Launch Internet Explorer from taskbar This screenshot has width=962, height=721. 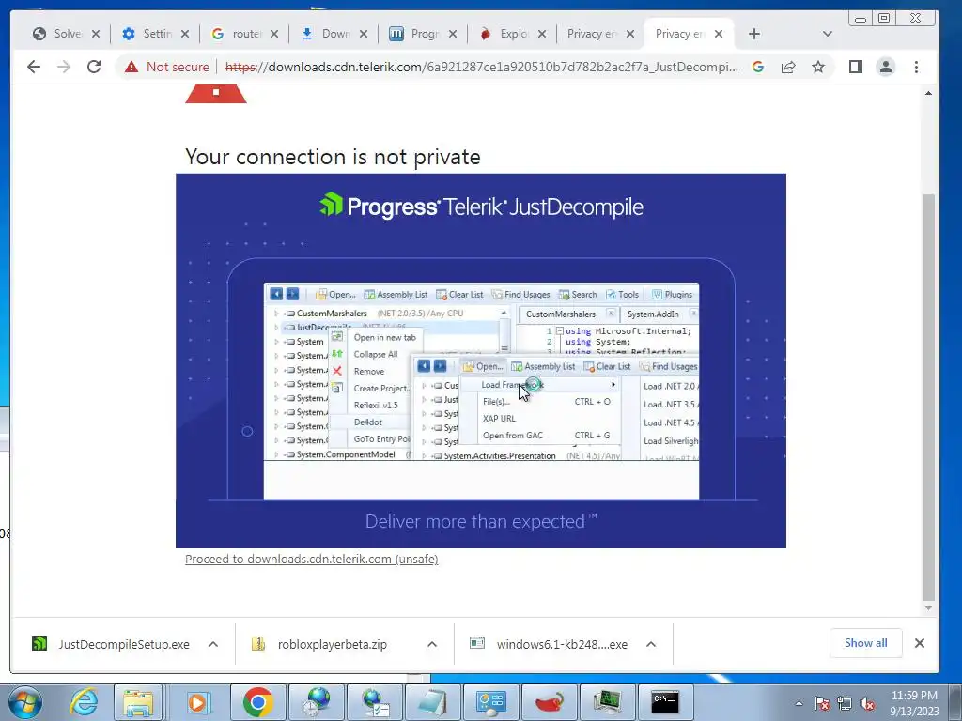click(84, 702)
